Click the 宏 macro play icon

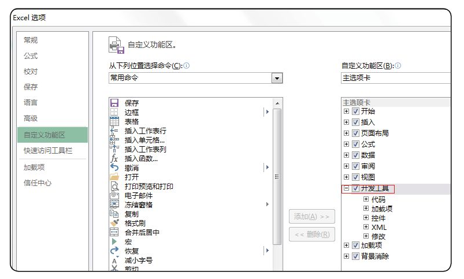point(114,241)
